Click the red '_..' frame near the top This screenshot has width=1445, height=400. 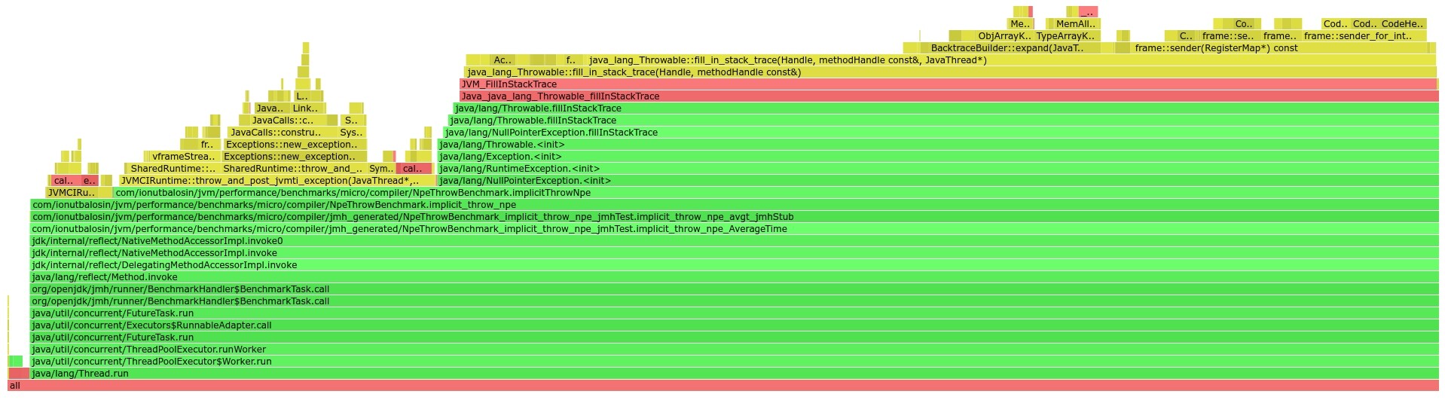1088,12
